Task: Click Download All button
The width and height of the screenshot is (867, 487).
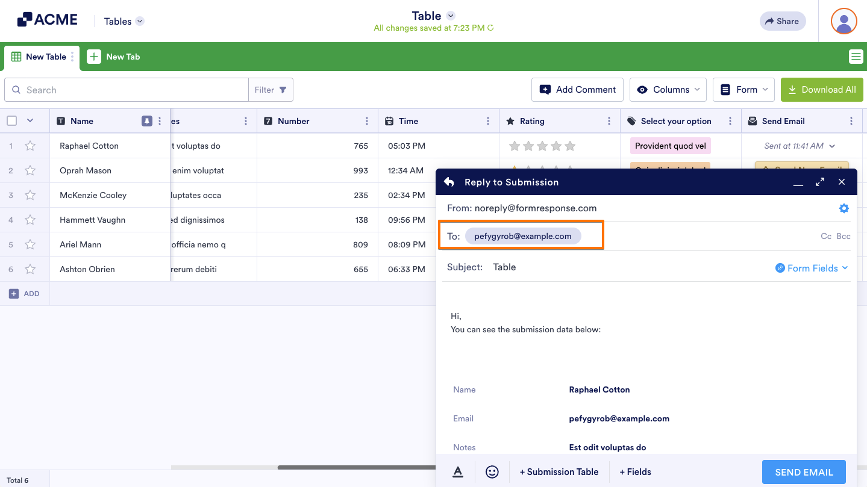Action: click(x=822, y=90)
